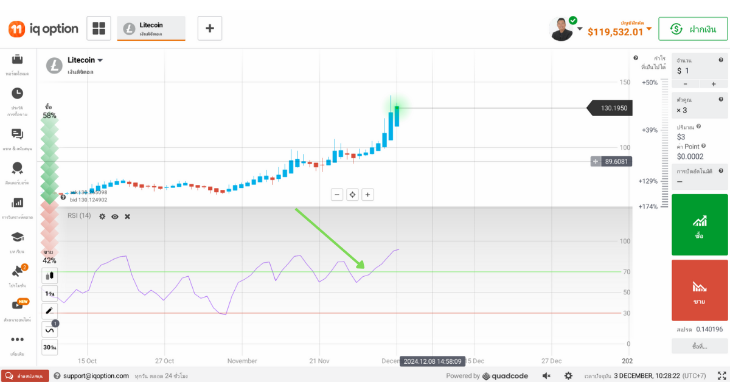Open the More three-dots menu
This screenshot has width=730, height=382.
(x=17, y=339)
